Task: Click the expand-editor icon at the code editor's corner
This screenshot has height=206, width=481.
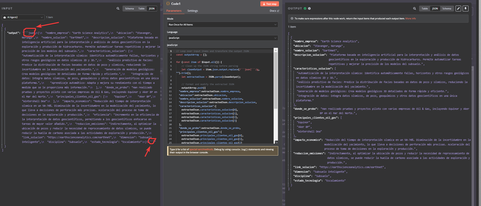Action: (x=276, y=142)
